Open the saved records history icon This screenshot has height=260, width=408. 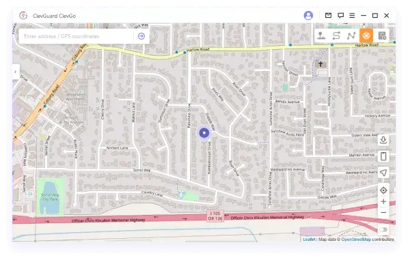pos(382,35)
